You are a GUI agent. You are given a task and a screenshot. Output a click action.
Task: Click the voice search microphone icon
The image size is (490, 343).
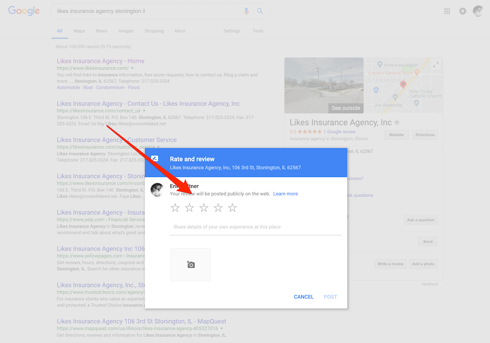(246, 11)
